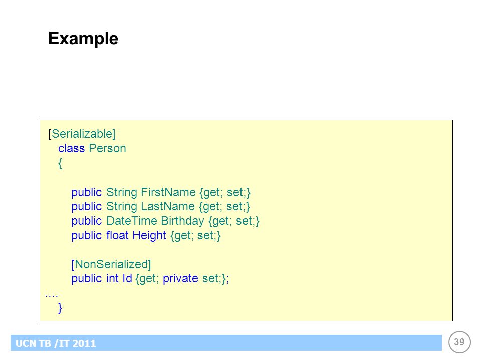Click the [NonSerialized] attribute
Screen dimensions: 481x361
(111, 264)
